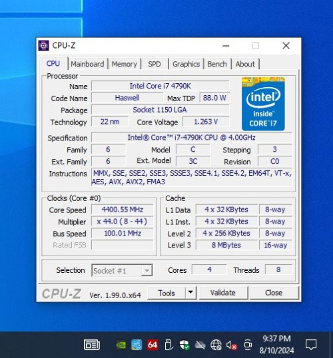Click the 16-way Level 3 associativity value
The height and width of the screenshot is (358, 333).
click(x=276, y=245)
